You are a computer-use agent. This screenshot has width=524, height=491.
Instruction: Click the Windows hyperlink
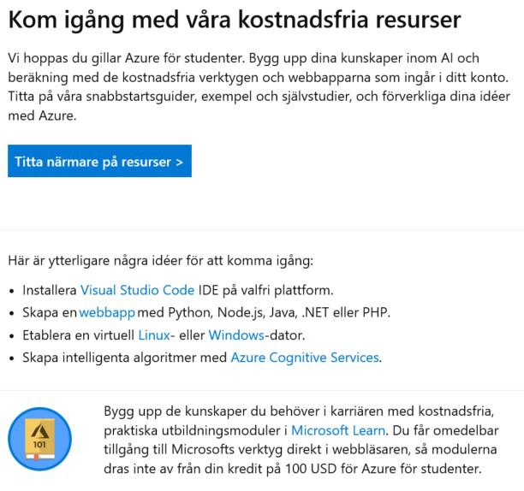coord(235,334)
